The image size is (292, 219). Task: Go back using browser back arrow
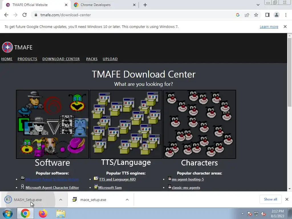coord(6,15)
